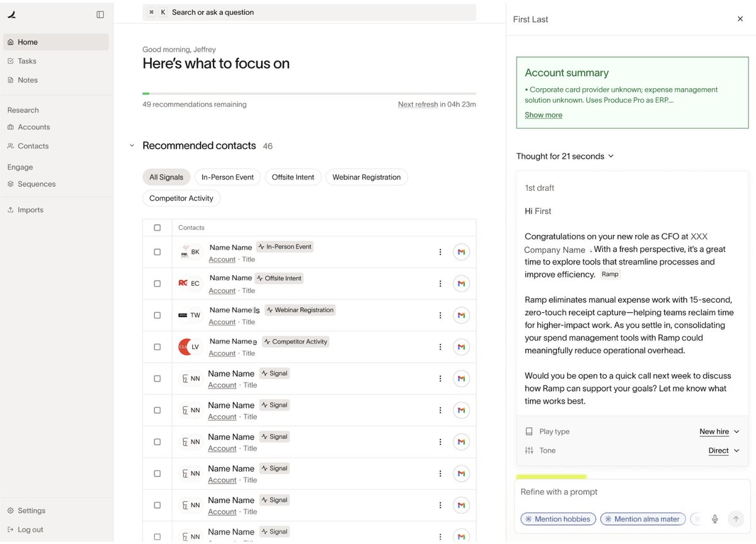Viewport: 756px width, 544px height.
Task: Click the recommendations progress bar
Action: pyautogui.click(x=309, y=93)
